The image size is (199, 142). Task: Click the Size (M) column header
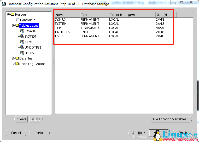pyautogui.click(x=166, y=15)
